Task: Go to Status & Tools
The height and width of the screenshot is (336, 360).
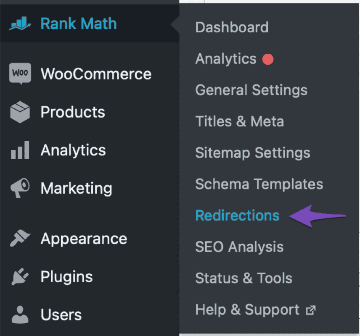Action: click(244, 278)
